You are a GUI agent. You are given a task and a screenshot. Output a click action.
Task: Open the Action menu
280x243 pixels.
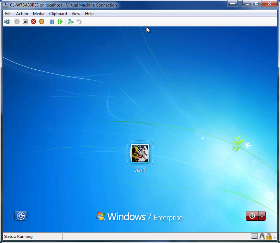click(x=22, y=14)
